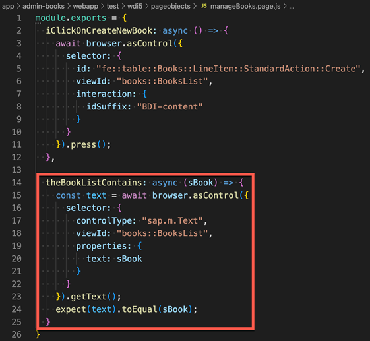Click the 'test' breadcrumb segment
370x341 pixels.
(113, 6)
